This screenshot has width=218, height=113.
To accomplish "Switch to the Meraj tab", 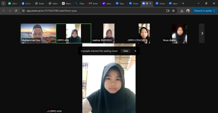I will 67,3.
